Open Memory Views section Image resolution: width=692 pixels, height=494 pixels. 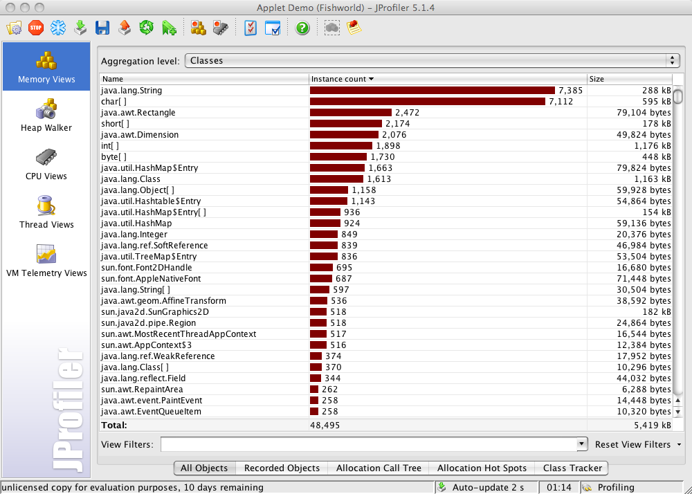tap(46, 66)
